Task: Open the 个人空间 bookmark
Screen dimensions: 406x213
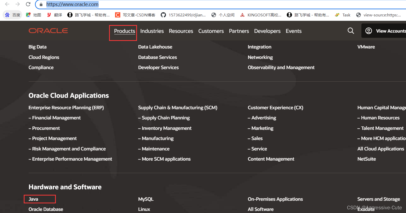Action: [x=223, y=15]
